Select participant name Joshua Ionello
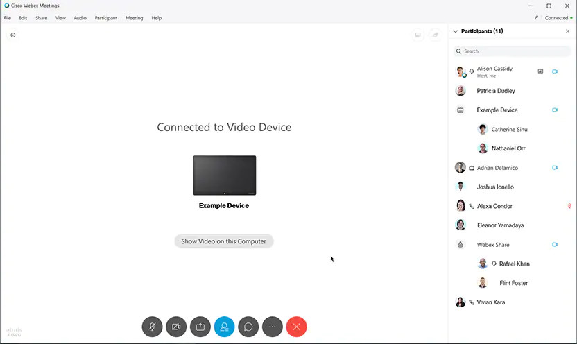The width and height of the screenshot is (577, 344). (495, 187)
